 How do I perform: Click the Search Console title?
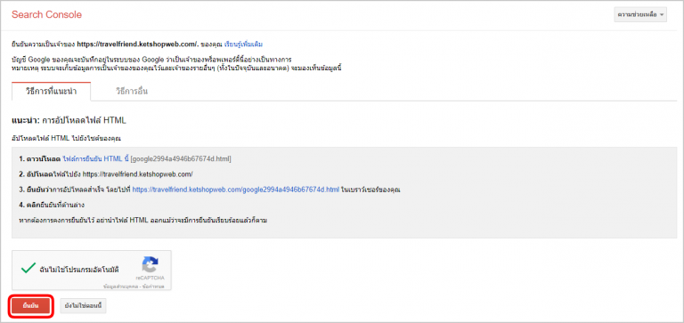[x=46, y=14]
